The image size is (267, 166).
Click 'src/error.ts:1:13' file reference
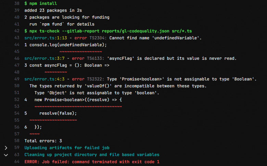(x=46, y=38)
